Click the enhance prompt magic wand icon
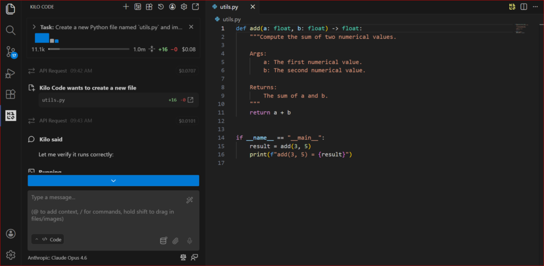Viewport: 544px width, 266px height. (190, 200)
